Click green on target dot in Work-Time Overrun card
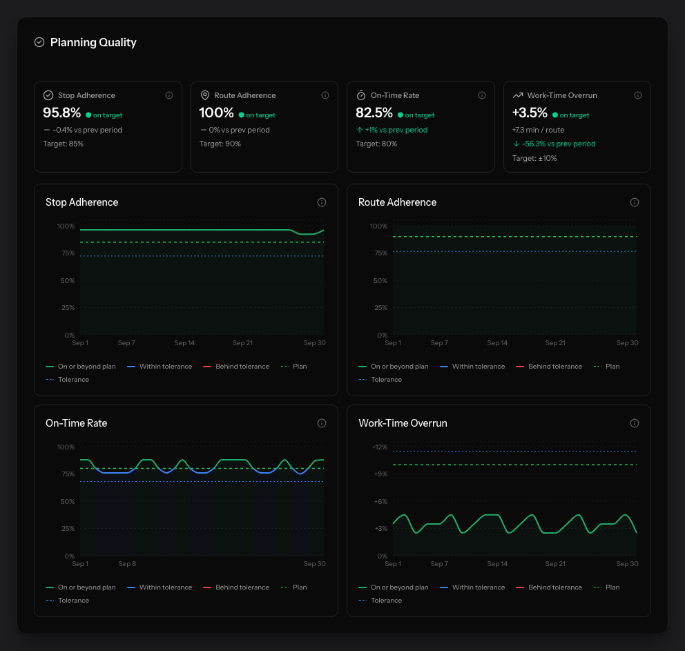 pyautogui.click(x=554, y=115)
